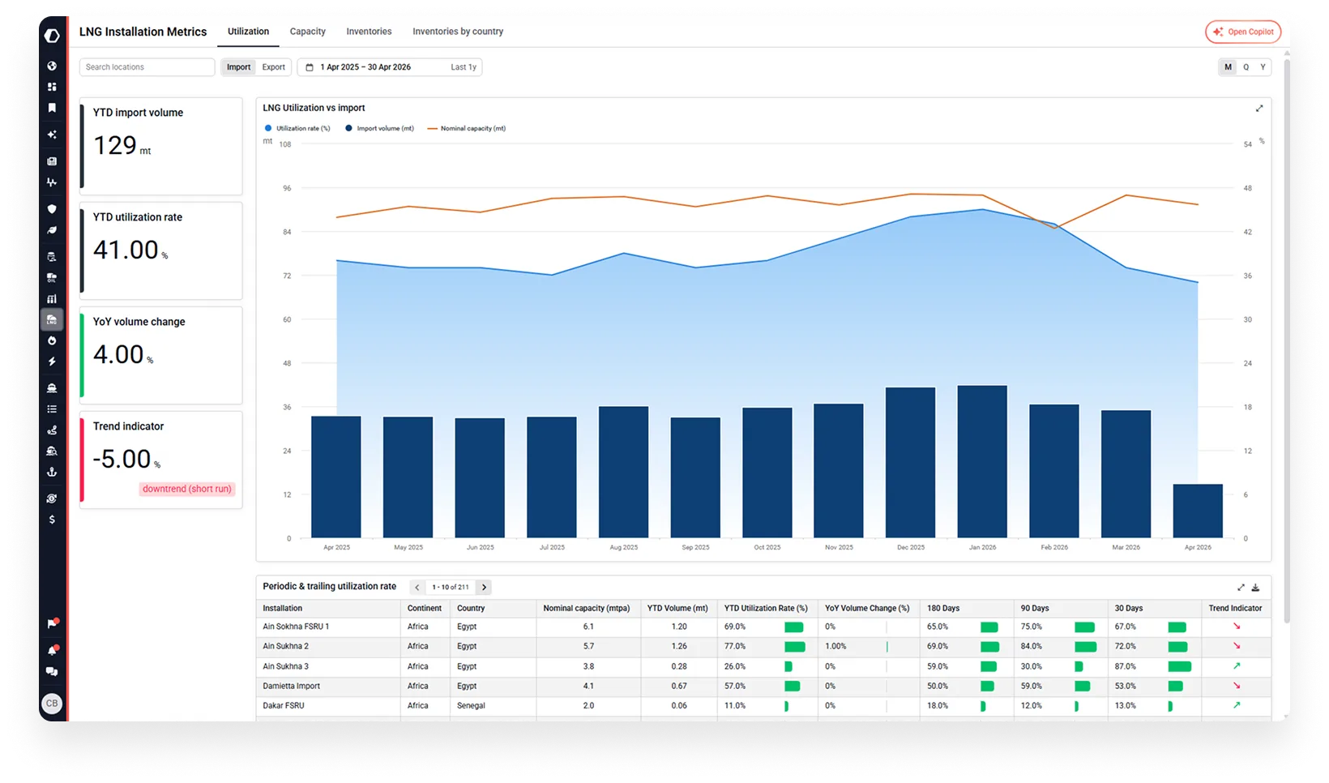Open the chat messages icon near the avatar

[x=52, y=672]
